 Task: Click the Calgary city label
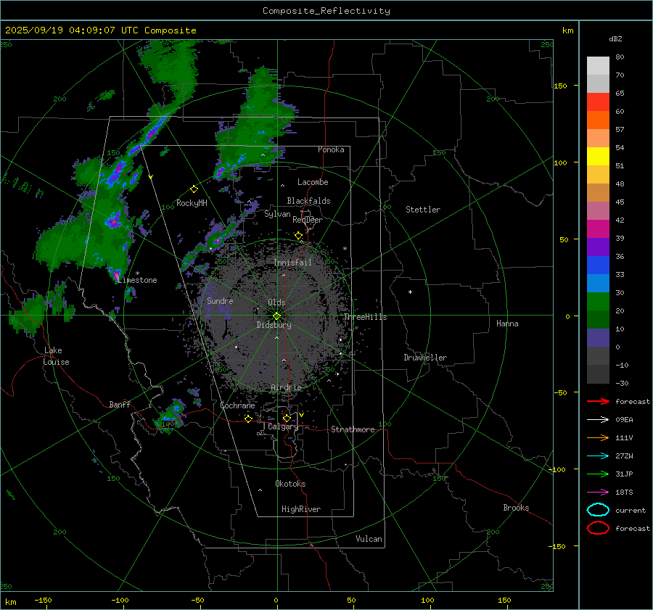[x=282, y=427]
